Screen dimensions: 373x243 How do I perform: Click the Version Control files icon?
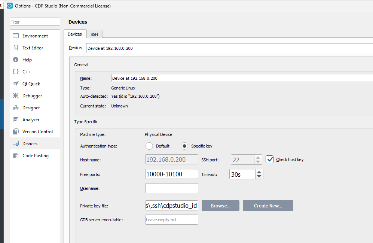pos(16,131)
